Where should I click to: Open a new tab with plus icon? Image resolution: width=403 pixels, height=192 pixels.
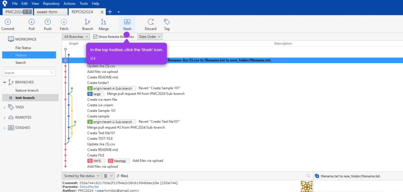pos(110,12)
